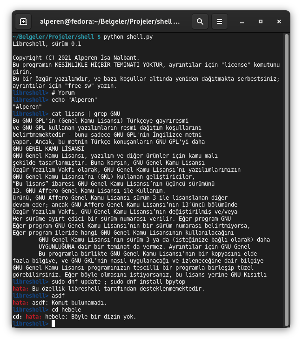Click the 'Bu bir özgür yazılımdır' line
Screen dimensions: 302x341
point(146,79)
